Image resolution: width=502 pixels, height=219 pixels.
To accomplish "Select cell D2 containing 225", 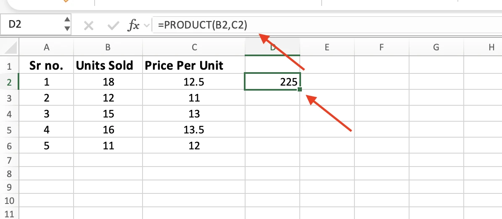I will pos(272,82).
